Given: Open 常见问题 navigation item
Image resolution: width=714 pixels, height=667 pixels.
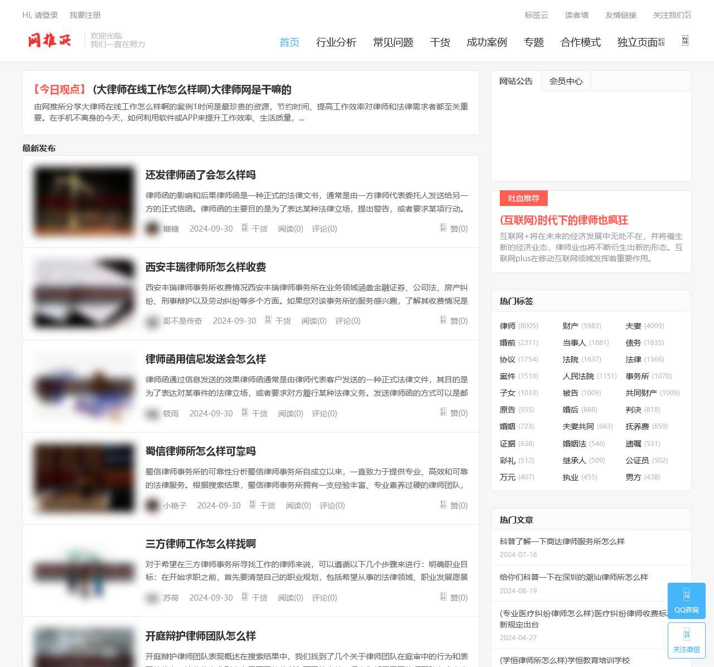Looking at the screenshot, I should [393, 42].
